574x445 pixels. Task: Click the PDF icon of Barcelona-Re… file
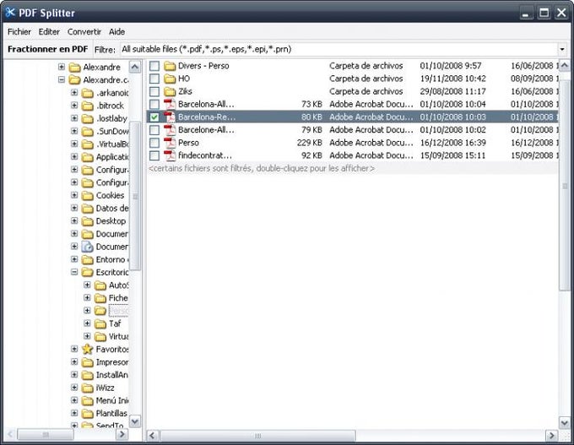point(170,117)
